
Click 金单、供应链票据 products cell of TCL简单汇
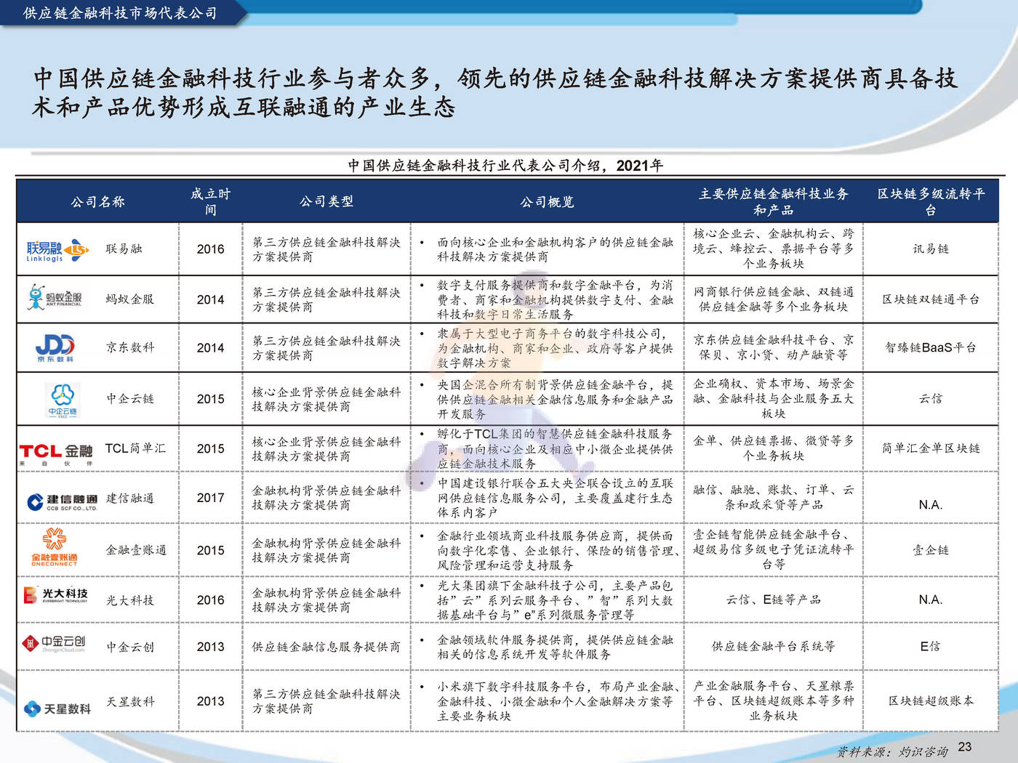[774, 448]
